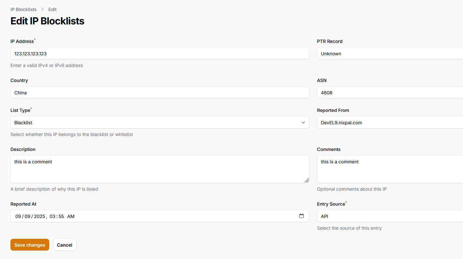The width and height of the screenshot is (463, 259).
Task: Focus the Reported From field
Action: pyautogui.click(x=389, y=123)
